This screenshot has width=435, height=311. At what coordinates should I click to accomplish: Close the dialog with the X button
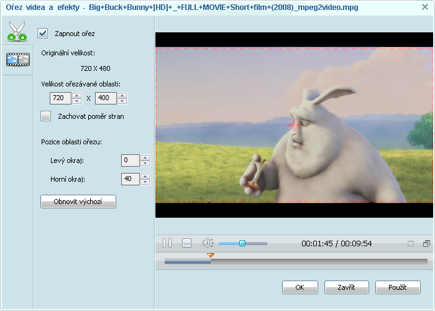[424, 7]
